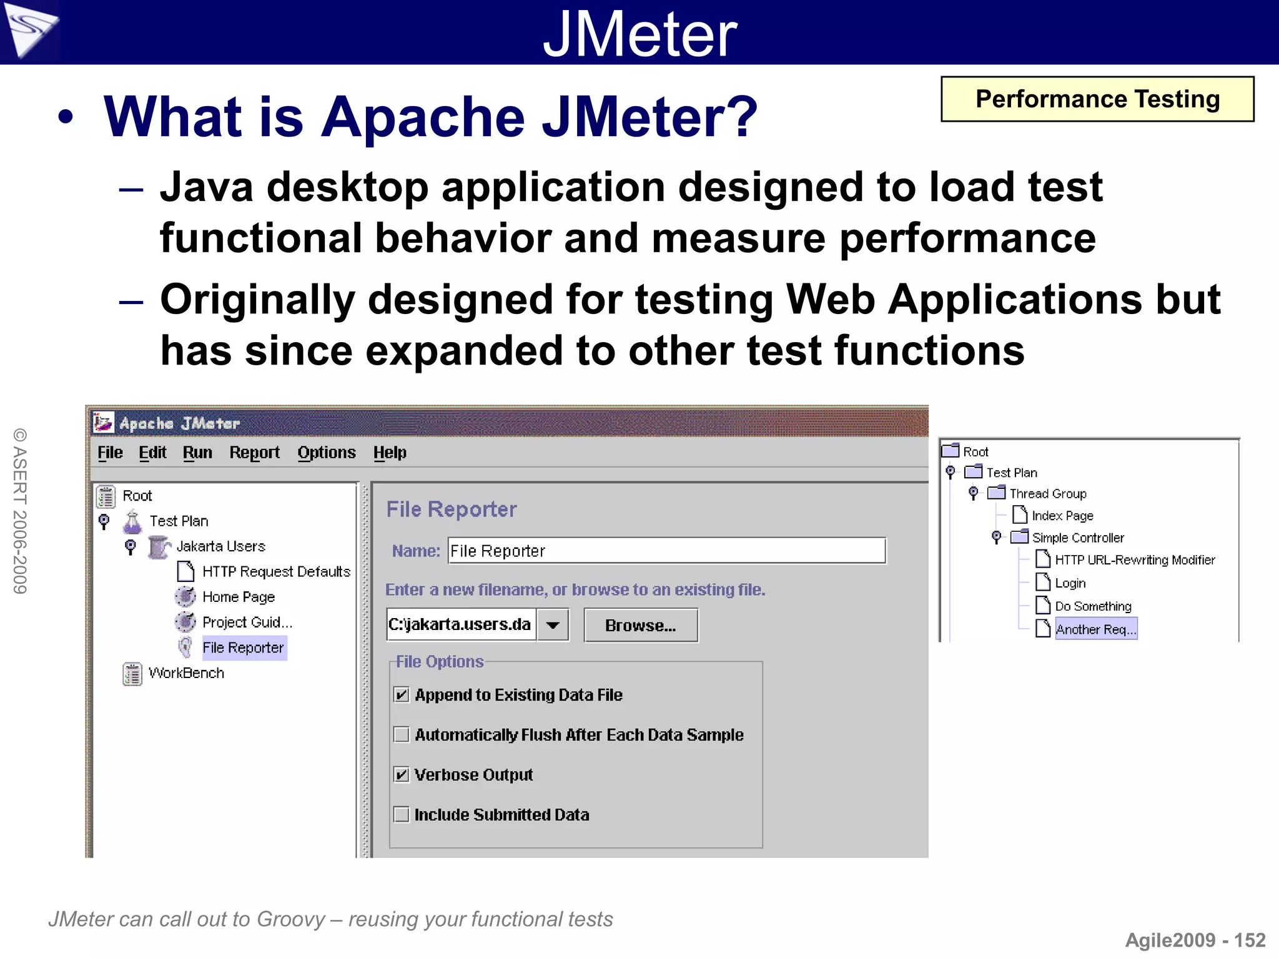
Task: Select the Do Something tree item
Action: [x=1093, y=606]
